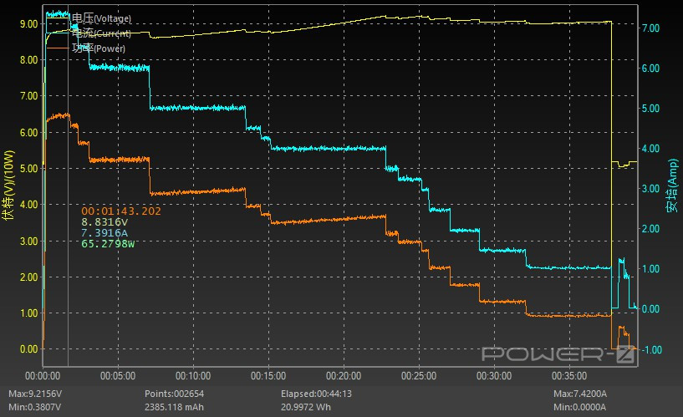Viewport: 683px width, 417px height.
Task: Click the Amp axis title on right
Action: click(672, 186)
